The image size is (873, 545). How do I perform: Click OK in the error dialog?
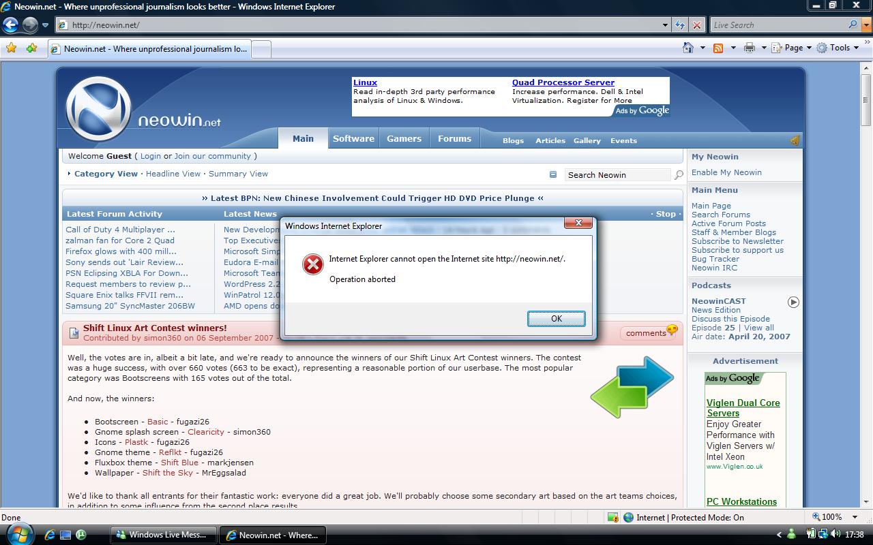point(557,319)
